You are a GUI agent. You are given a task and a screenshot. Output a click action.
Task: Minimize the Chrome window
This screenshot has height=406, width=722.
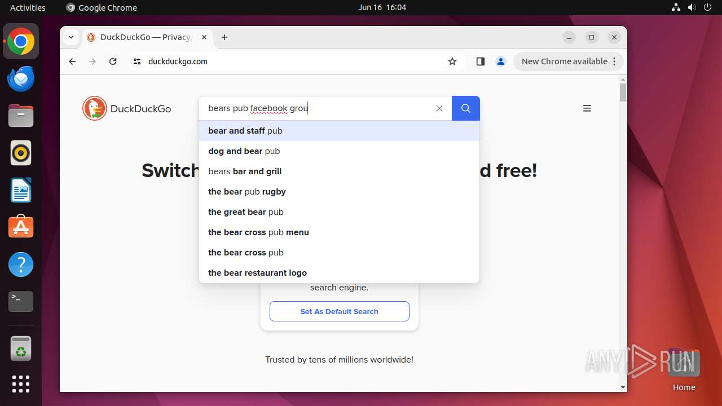click(x=569, y=37)
